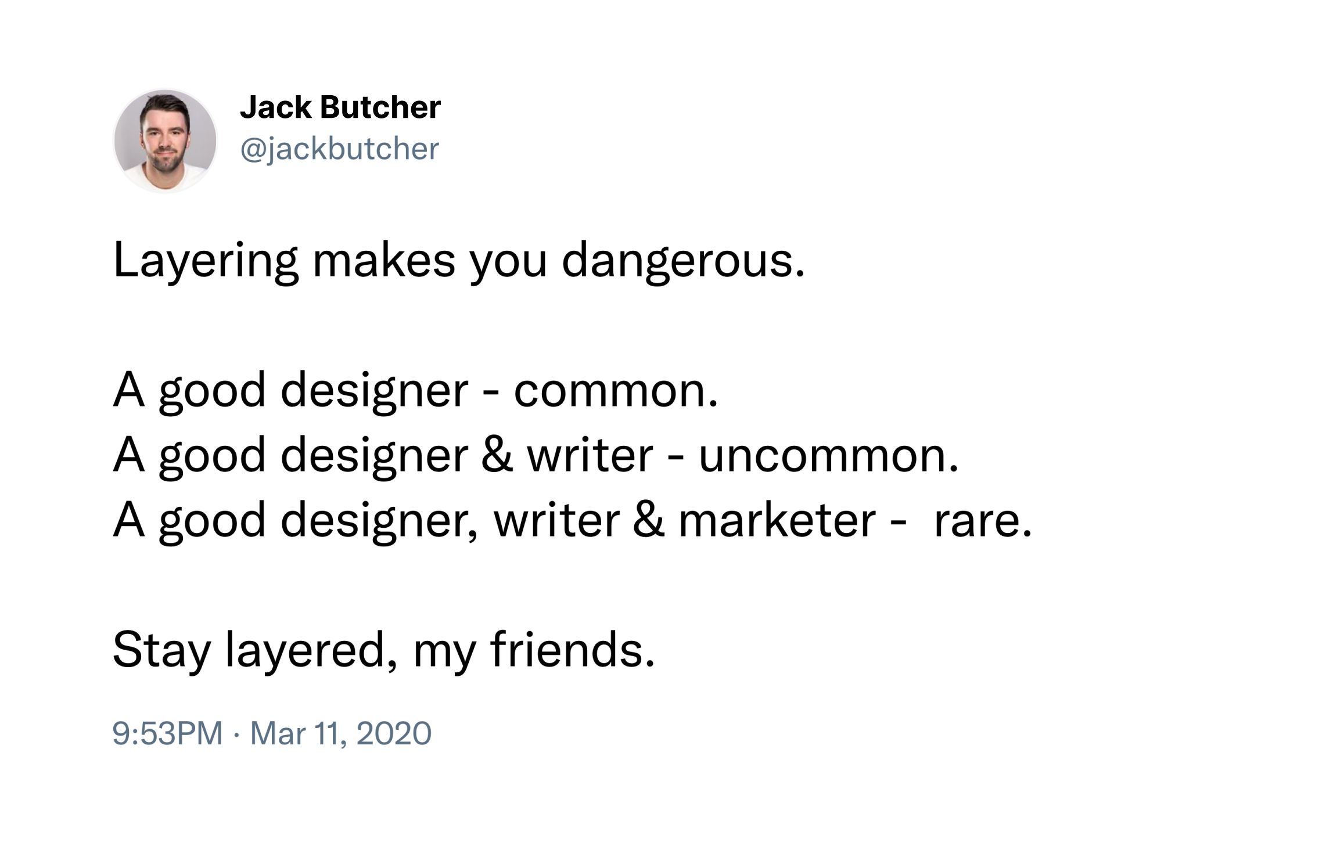Click the dot separator between time and date
This screenshot has height=843, width=1333.
(236, 734)
